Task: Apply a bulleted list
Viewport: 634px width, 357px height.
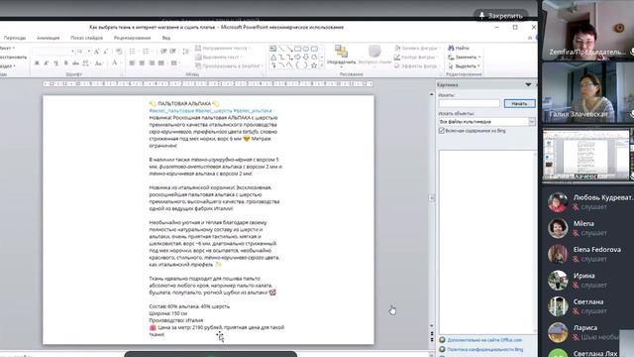Action: [133, 52]
